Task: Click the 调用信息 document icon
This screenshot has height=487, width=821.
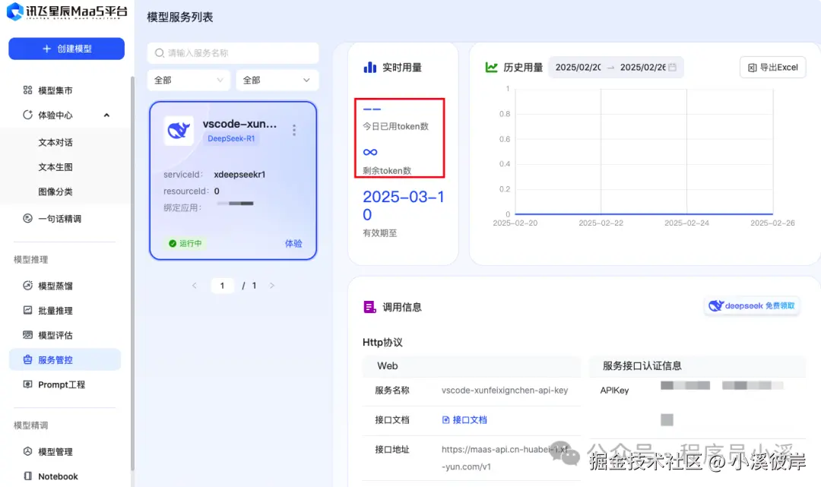Action: pos(369,307)
